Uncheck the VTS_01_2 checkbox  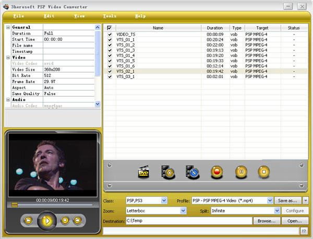[x=110, y=45]
